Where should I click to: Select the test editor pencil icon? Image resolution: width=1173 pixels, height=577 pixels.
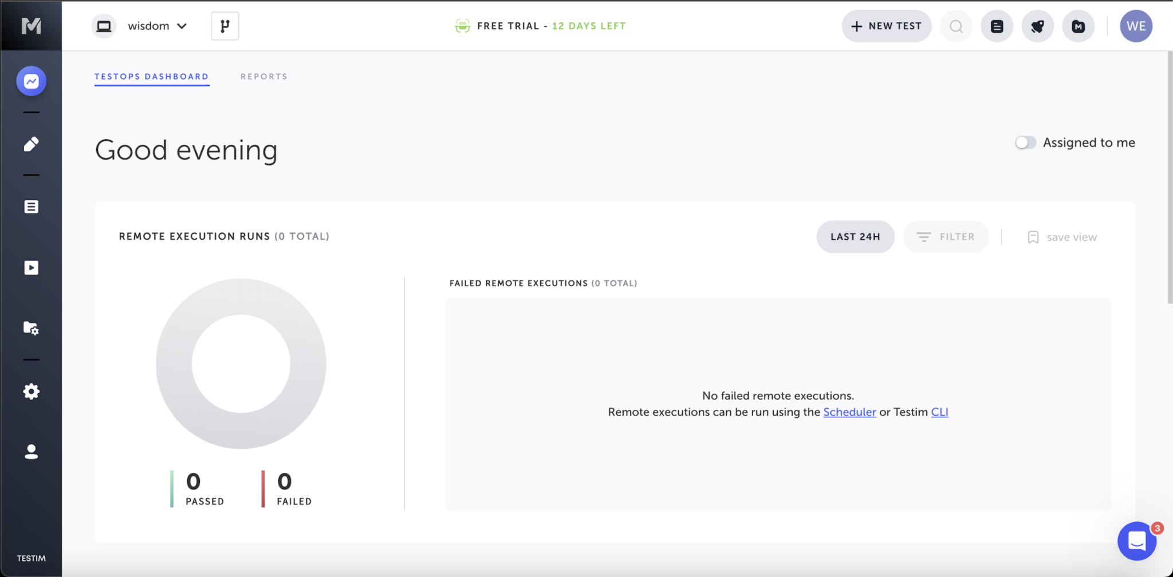click(32, 144)
